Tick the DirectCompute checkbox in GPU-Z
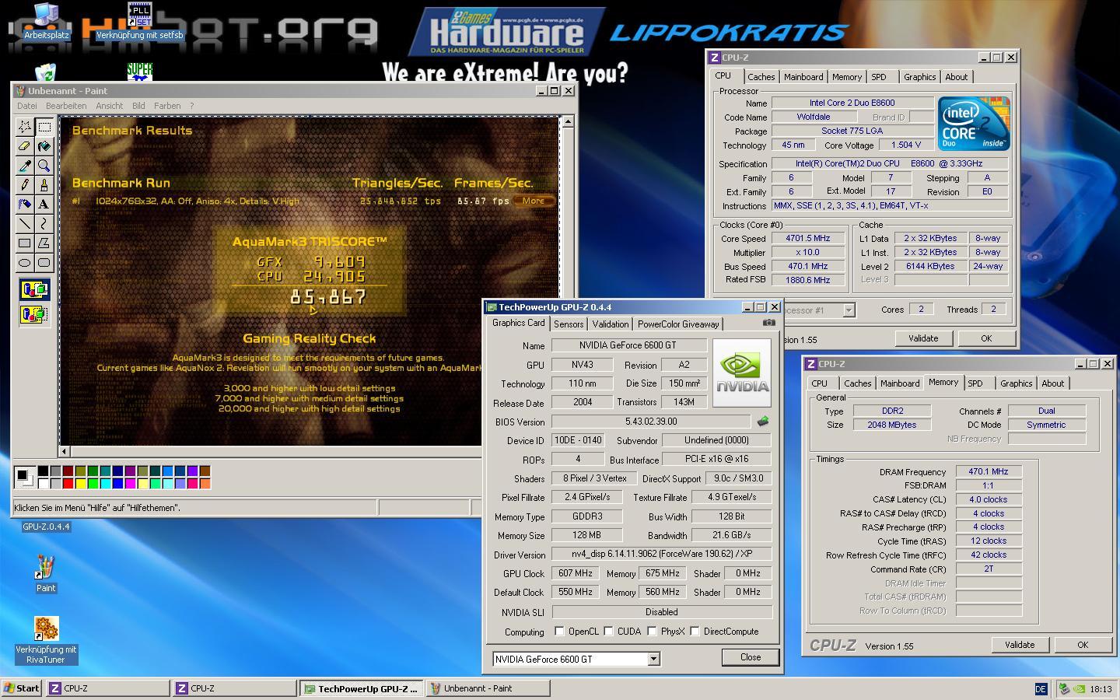The image size is (1120, 700). pos(695,631)
